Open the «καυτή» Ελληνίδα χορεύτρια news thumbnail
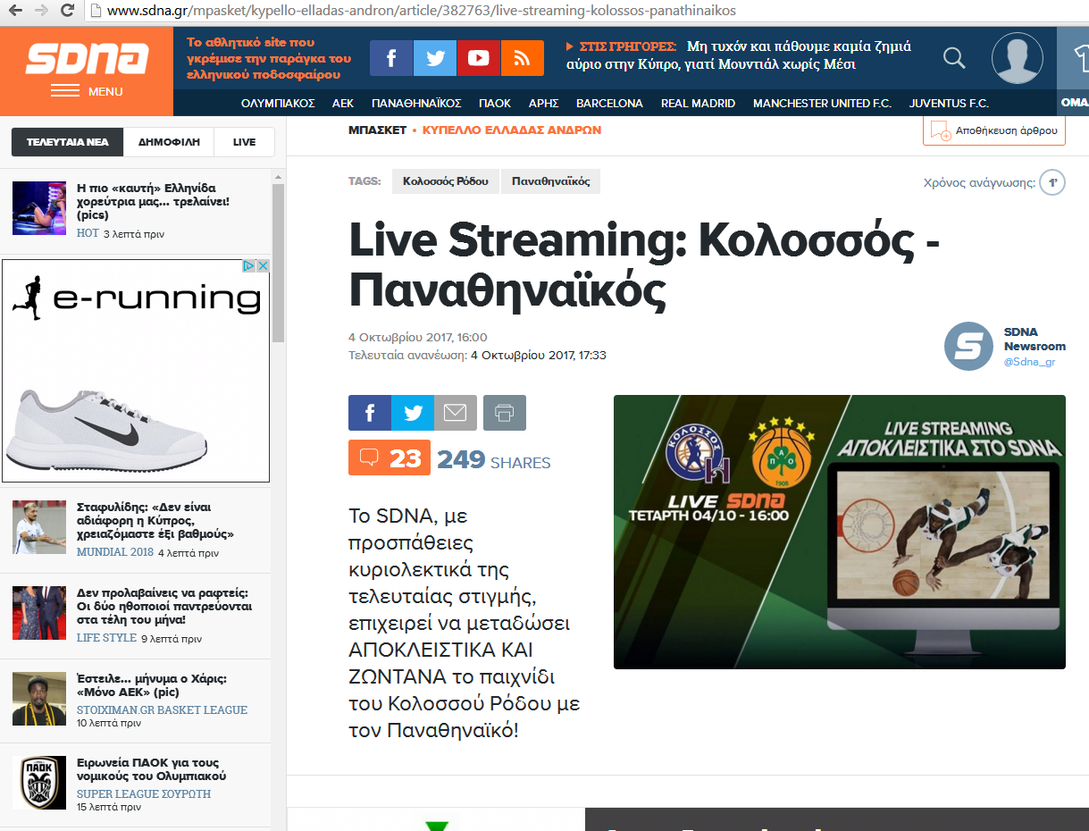 pos(39,208)
